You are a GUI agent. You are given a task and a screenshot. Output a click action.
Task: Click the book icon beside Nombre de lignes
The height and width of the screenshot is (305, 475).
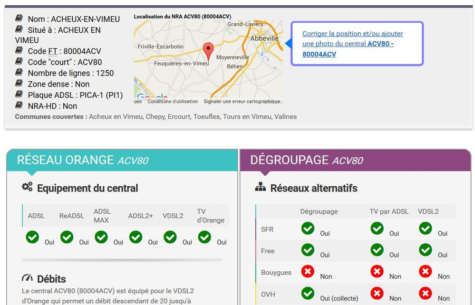pyautogui.click(x=19, y=72)
